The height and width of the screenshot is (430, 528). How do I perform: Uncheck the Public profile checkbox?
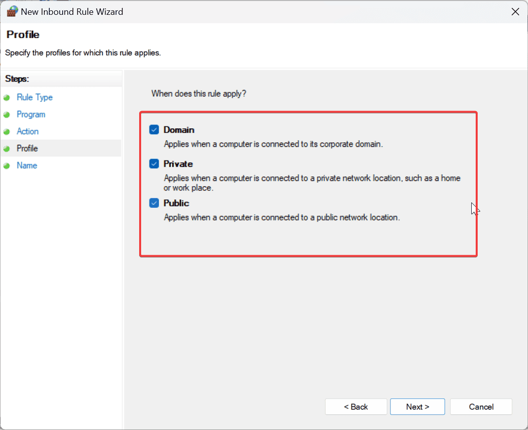click(x=154, y=203)
